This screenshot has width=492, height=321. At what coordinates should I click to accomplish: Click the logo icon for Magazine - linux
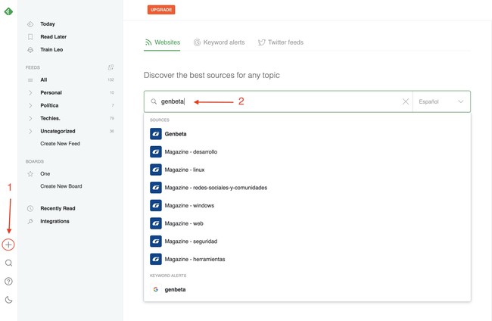[156, 170]
